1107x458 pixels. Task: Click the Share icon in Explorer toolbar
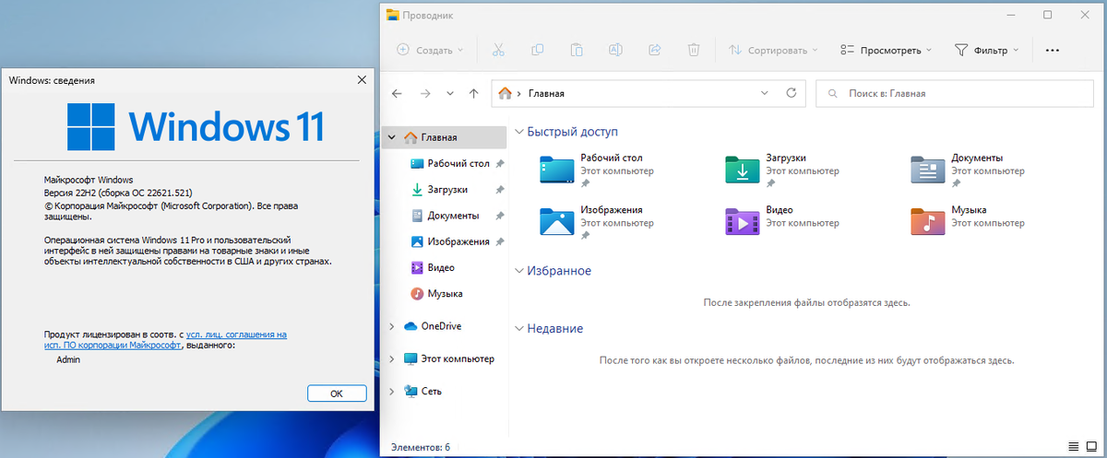655,50
